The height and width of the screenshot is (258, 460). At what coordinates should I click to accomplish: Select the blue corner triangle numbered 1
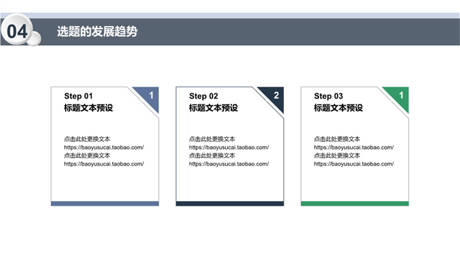(x=149, y=97)
